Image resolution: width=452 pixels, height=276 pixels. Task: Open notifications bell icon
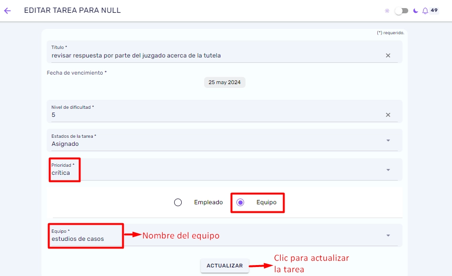click(425, 11)
